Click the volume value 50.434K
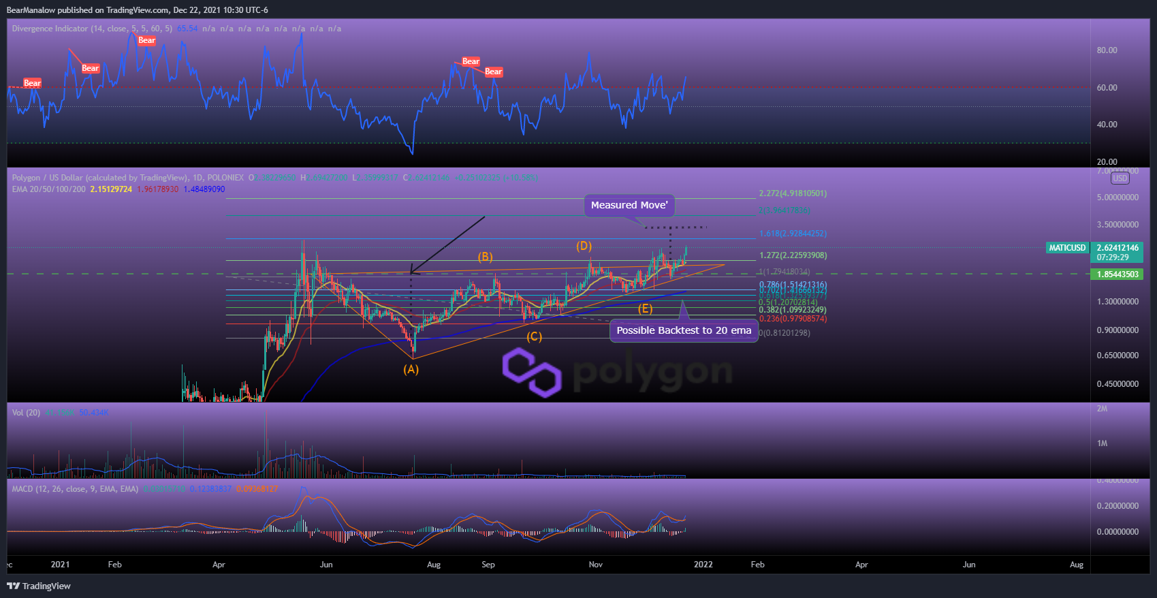Screen dimensions: 1157x598 pyautogui.click(x=94, y=413)
